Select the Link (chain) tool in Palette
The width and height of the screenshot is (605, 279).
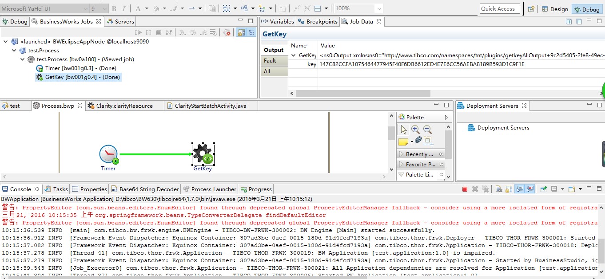tap(418, 140)
